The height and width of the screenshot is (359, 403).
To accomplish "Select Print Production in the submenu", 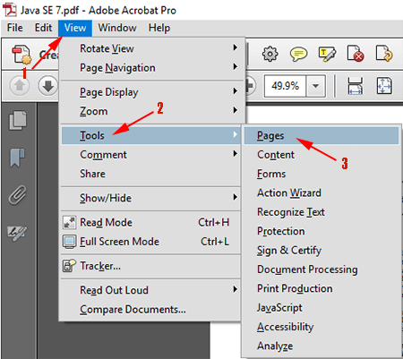I will 322,288.
